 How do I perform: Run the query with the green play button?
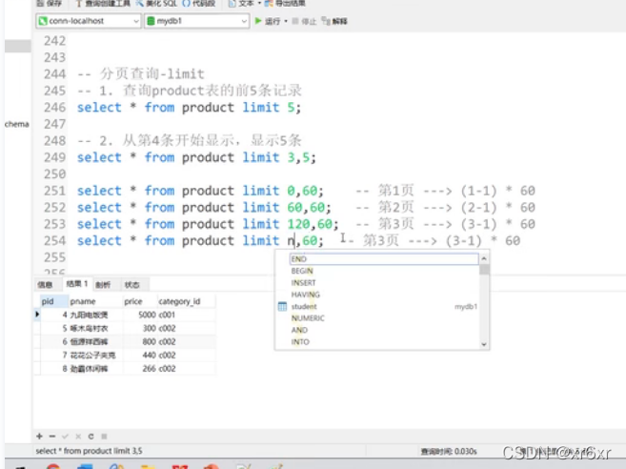click(x=258, y=21)
